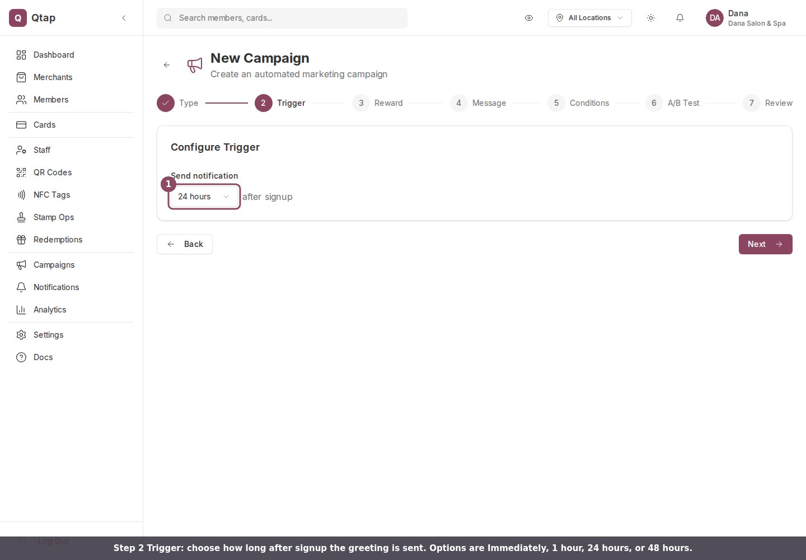Open Notifications from the sidebar
The image size is (806, 560).
coord(71,287)
